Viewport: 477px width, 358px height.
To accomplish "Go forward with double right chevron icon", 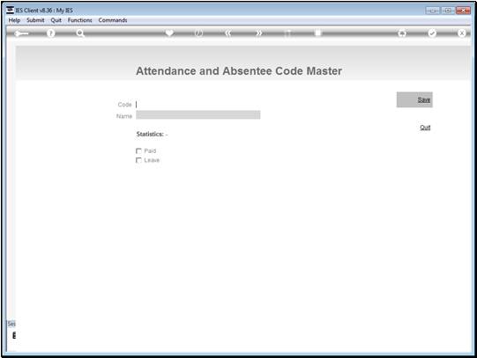I will click(x=258, y=33).
